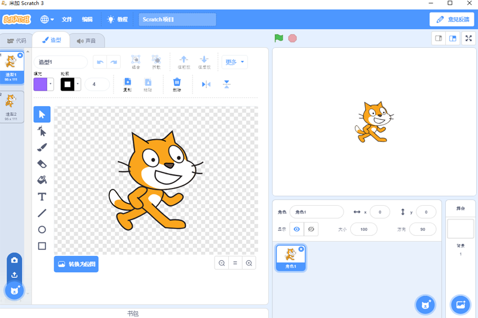This screenshot has height=318, width=478.
Task: Switch to small stage layout
Action: click(439, 38)
